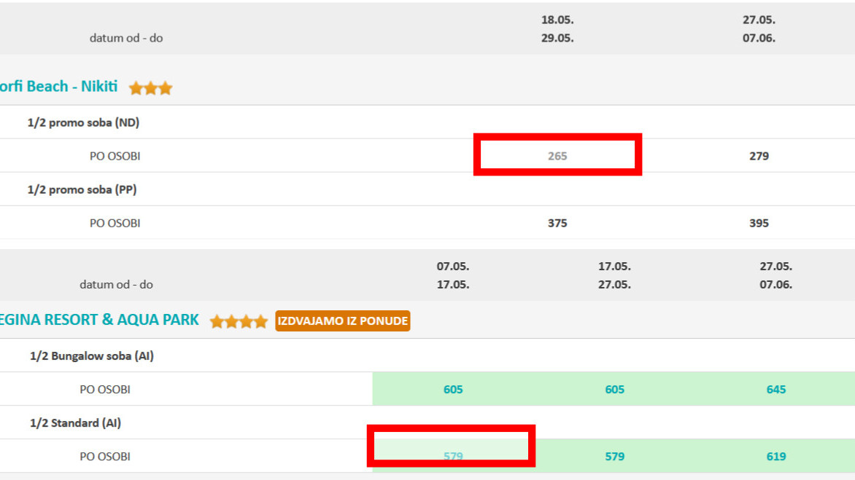This screenshot has width=855, height=480.
Task: Select the 265 price for promo soba (ND)
Action: tap(557, 156)
